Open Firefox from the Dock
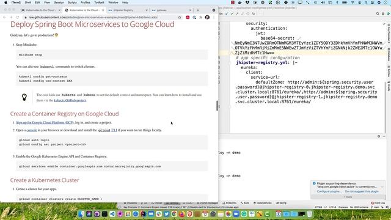This screenshot has height=220, width=391. (x=182, y=214)
